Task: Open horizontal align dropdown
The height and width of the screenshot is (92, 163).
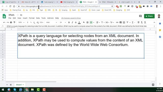Action: point(98,22)
